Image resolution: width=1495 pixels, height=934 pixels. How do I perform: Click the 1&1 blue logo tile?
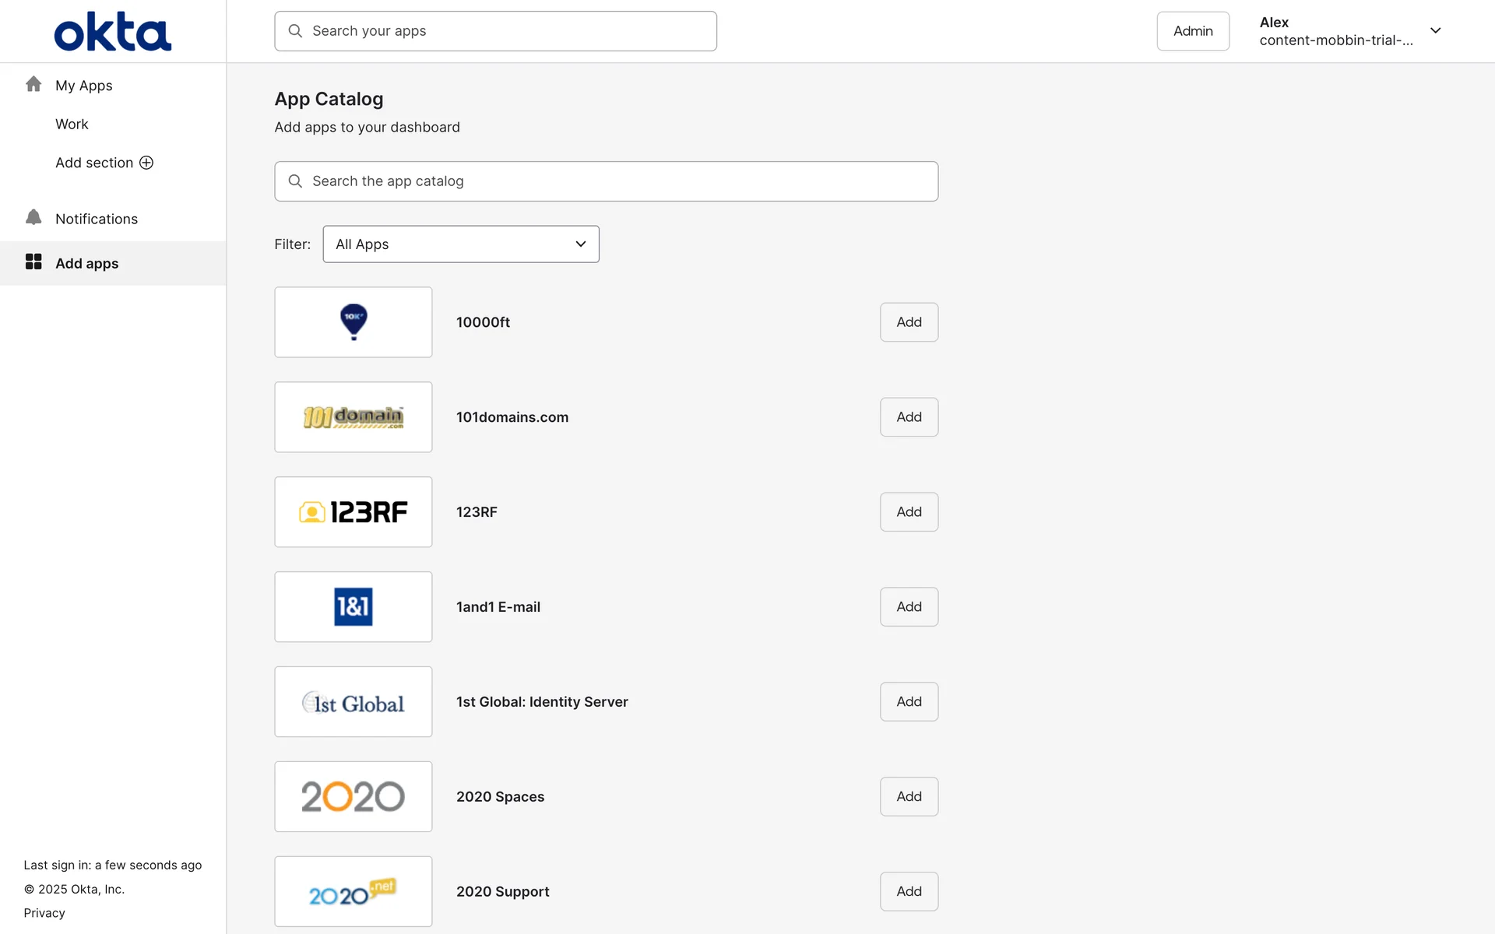pyautogui.click(x=353, y=607)
